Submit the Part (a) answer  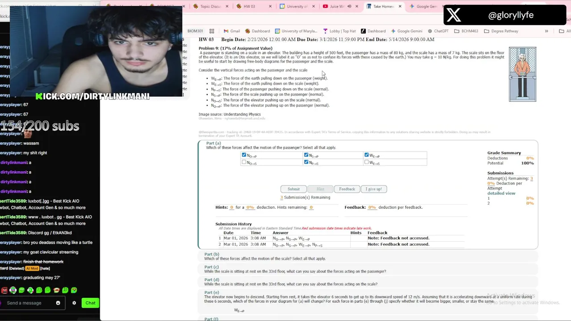click(x=294, y=189)
